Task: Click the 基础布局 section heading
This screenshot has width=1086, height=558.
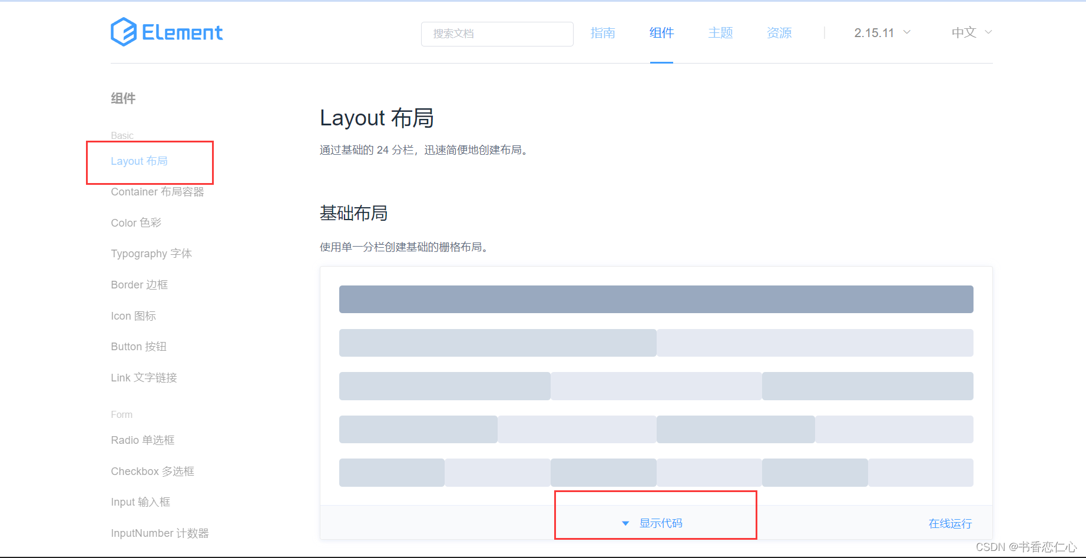Action: pos(354,213)
